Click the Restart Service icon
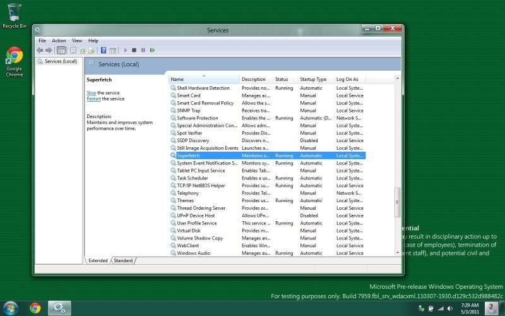 [153, 51]
